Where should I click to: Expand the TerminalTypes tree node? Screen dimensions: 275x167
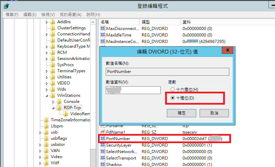(x=47, y=71)
